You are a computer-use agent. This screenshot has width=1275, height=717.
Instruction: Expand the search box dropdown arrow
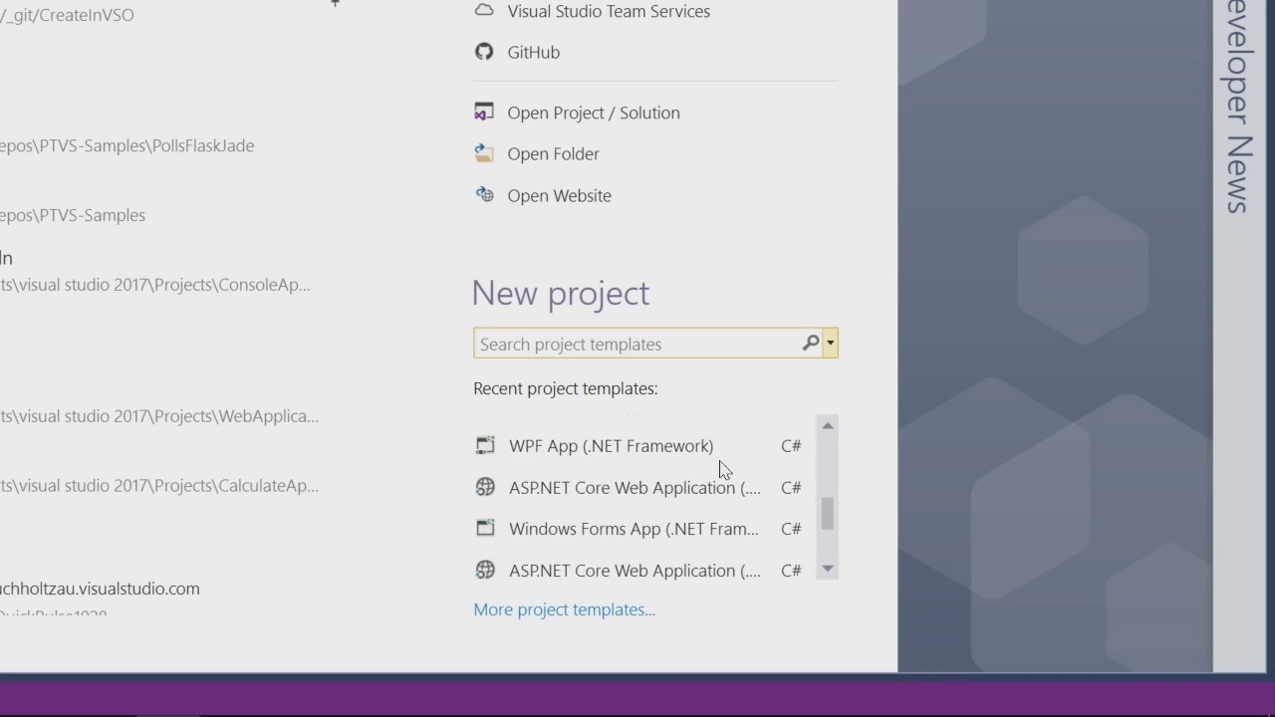point(830,344)
